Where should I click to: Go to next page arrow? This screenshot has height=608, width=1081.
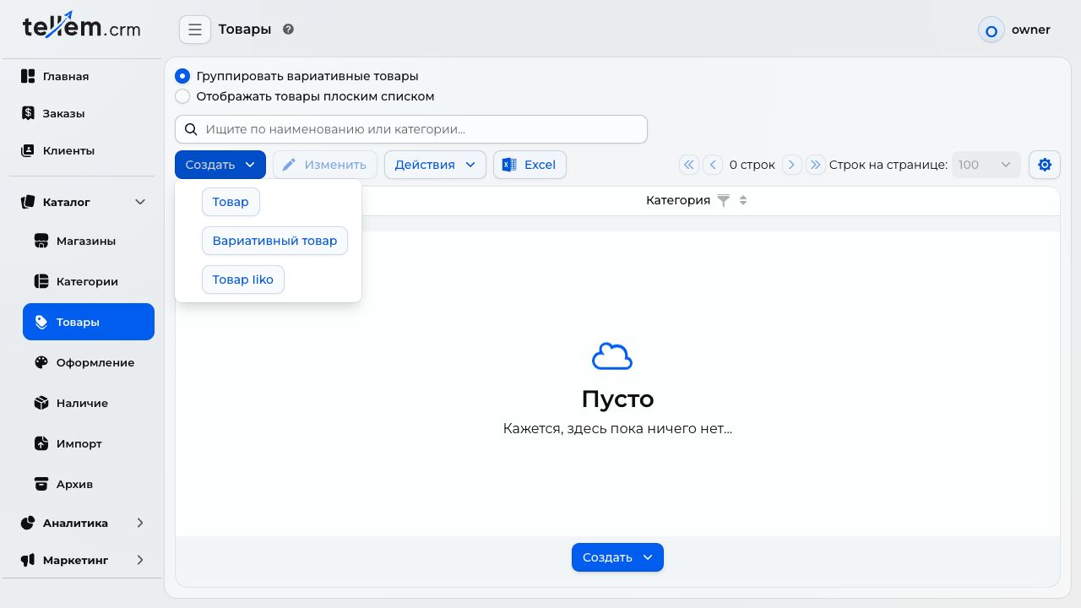791,165
